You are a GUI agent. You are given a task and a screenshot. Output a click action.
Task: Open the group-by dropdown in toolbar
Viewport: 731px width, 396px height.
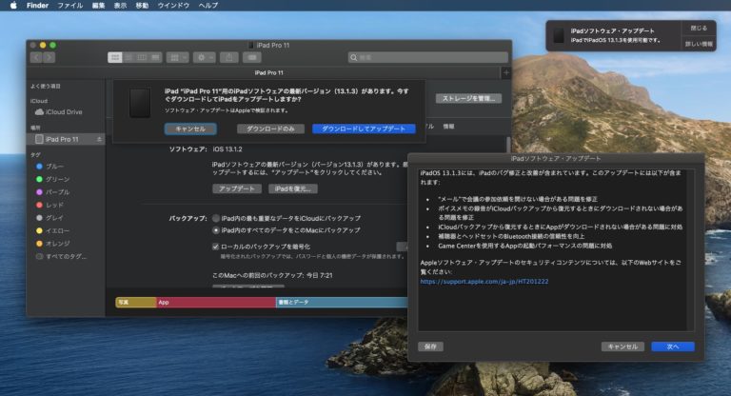point(178,57)
